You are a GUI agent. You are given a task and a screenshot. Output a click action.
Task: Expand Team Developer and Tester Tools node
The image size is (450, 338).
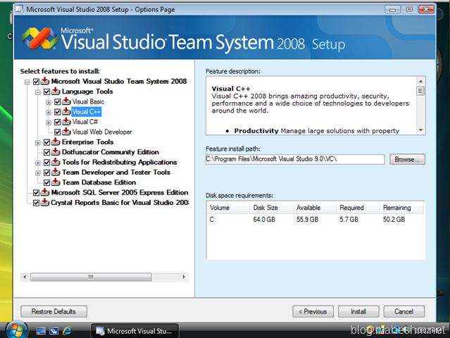[x=37, y=173]
